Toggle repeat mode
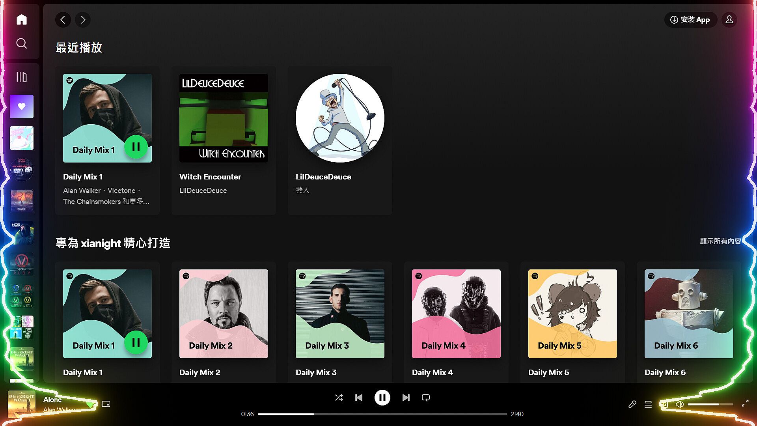757x426 pixels. coord(426,398)
